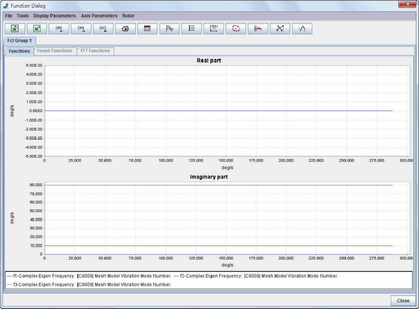The width and height of the screenshot is (419, 309).
Task: Click the SF icon with left arrow
Action: coord(59,29)
